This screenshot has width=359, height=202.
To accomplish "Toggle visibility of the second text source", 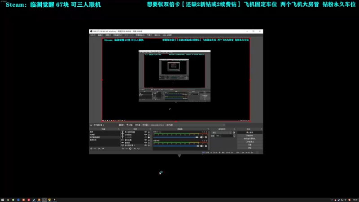I will coord(145,135).
